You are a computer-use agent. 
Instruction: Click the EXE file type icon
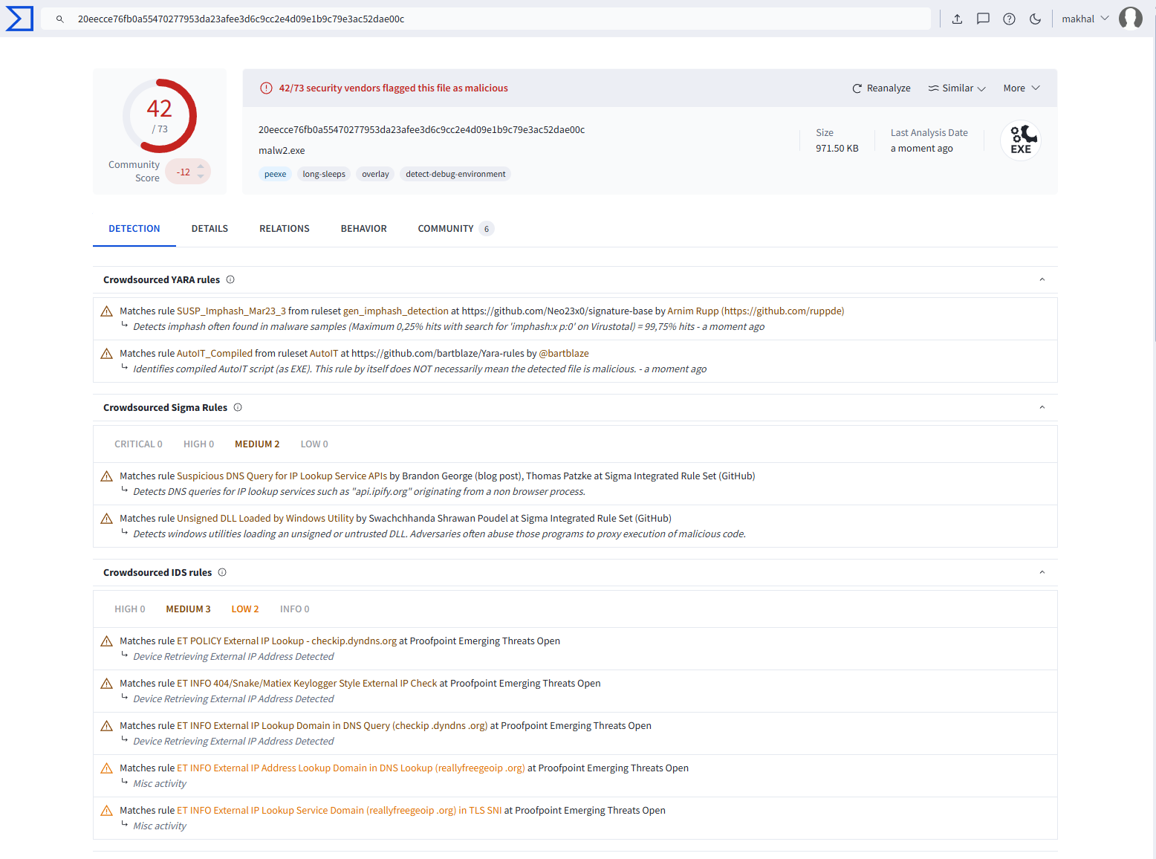1021,140
